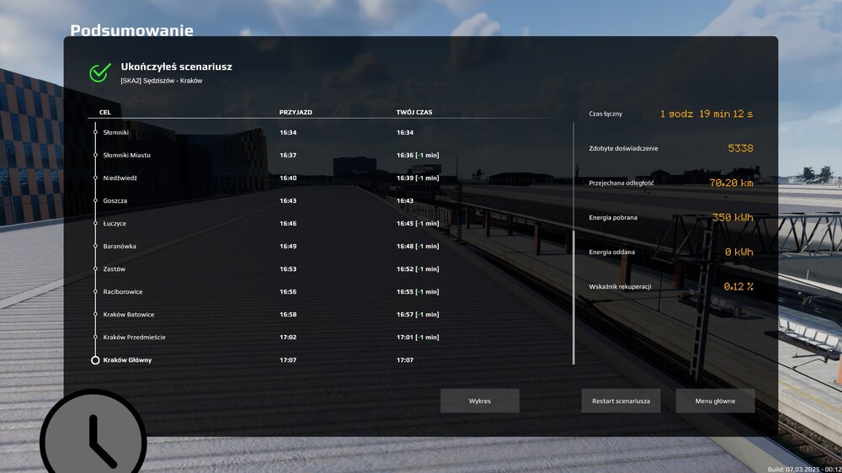This screenshot has height=473, width=842.
Task: Select the Goszcza station entry
Action: pos(115,200)
